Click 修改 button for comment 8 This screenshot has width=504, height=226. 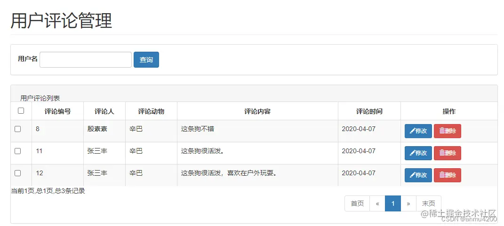click(418, 131)
